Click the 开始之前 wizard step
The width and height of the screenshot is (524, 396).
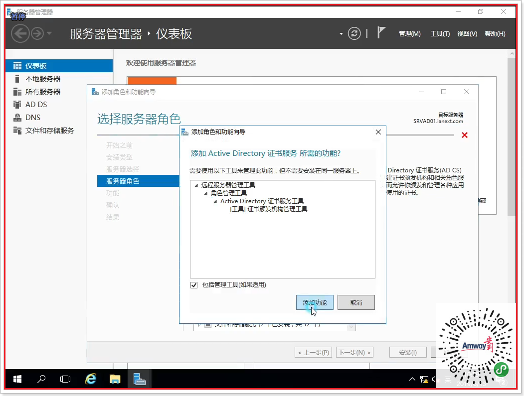pos(119,145)
